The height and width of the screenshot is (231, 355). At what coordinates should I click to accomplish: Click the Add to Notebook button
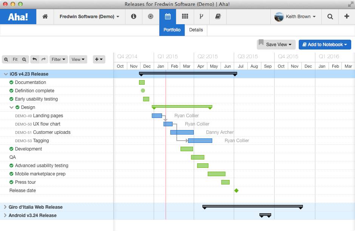pos(325,45)
